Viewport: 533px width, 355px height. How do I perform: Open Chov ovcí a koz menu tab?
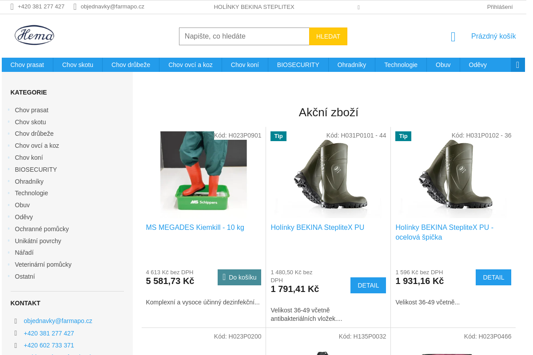pyautogui.click(x=191, y=65)
